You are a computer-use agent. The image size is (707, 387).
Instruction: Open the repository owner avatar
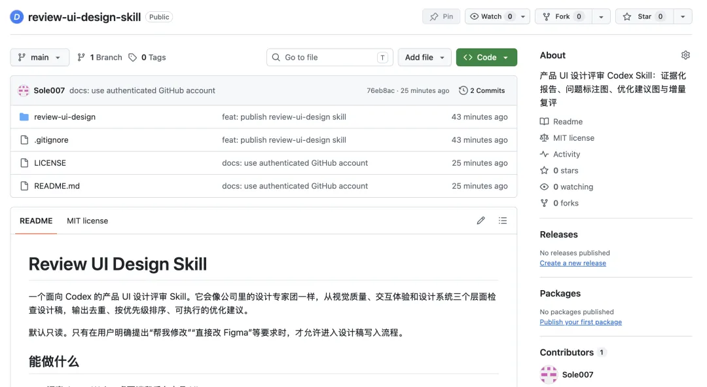(16, 17)
